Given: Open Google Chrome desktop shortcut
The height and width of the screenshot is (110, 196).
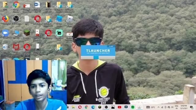Looking at the screenshot, I should click(16, 7).
